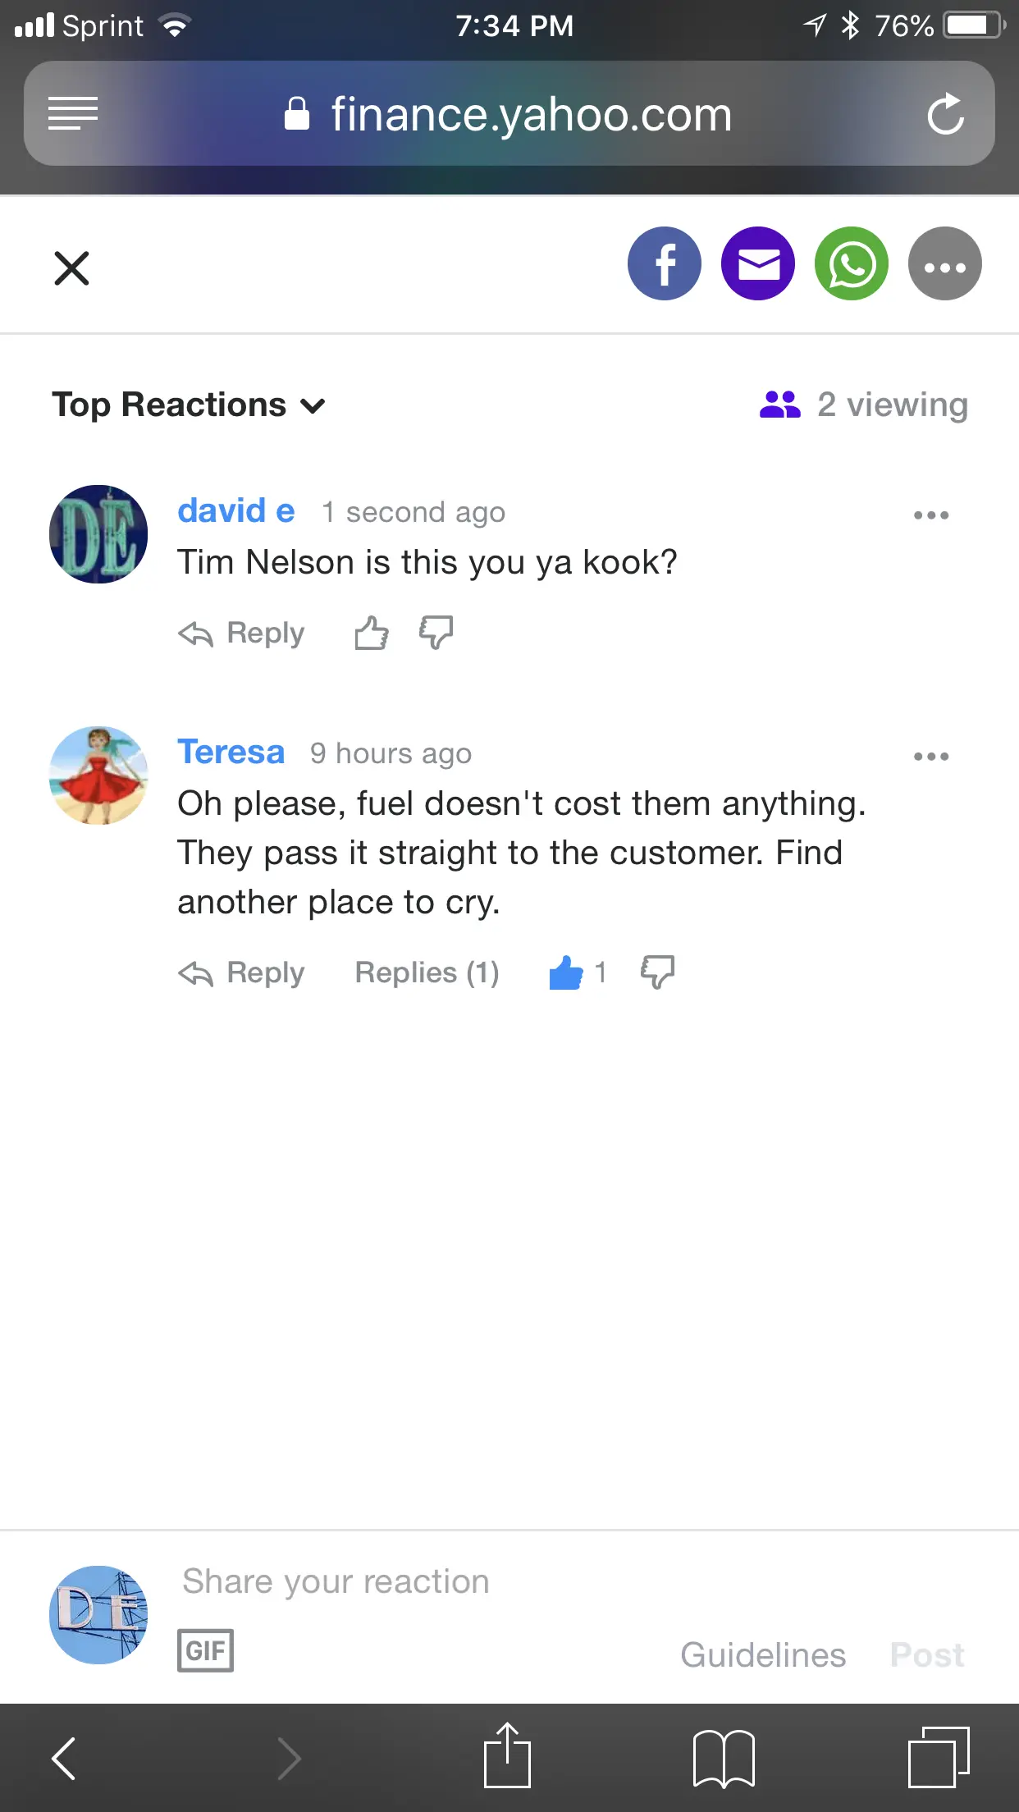Open Safari tabs overview icon
The width and height of the screenshot is (1019, 1812).
938,1758
